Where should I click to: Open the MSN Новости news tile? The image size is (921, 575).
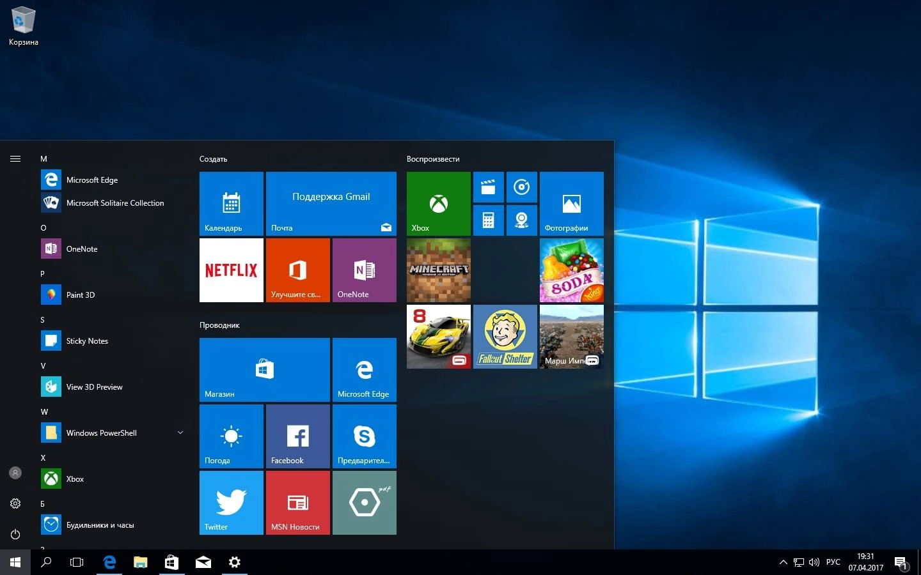click(298, 503)
